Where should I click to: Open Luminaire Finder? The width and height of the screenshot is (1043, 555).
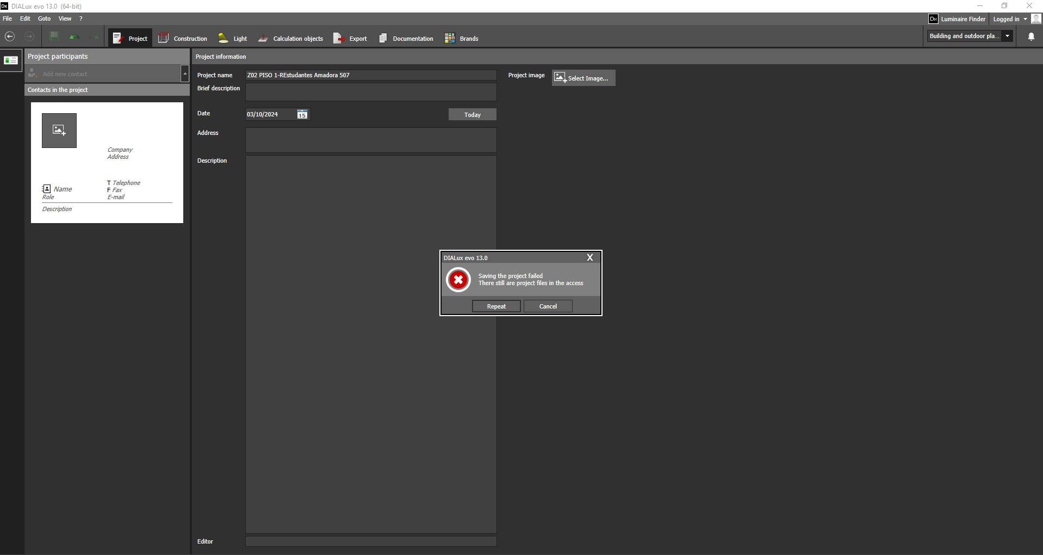point(963,19)
